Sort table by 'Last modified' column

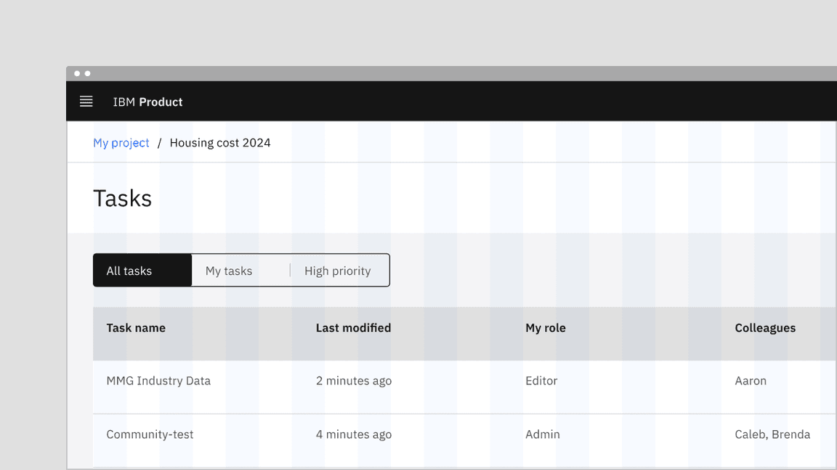click(353, 328)
